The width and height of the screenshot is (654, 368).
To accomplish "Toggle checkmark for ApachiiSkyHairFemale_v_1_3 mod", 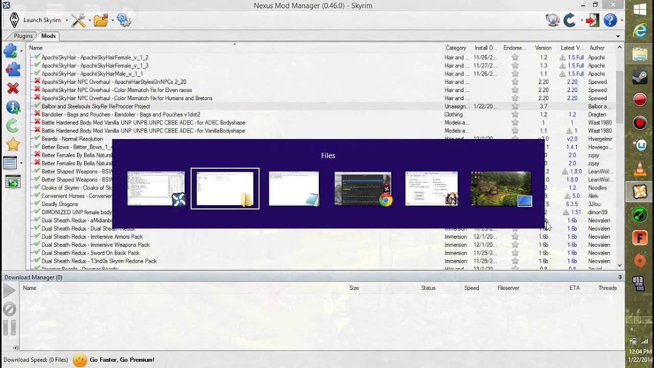I will [37, 65].
